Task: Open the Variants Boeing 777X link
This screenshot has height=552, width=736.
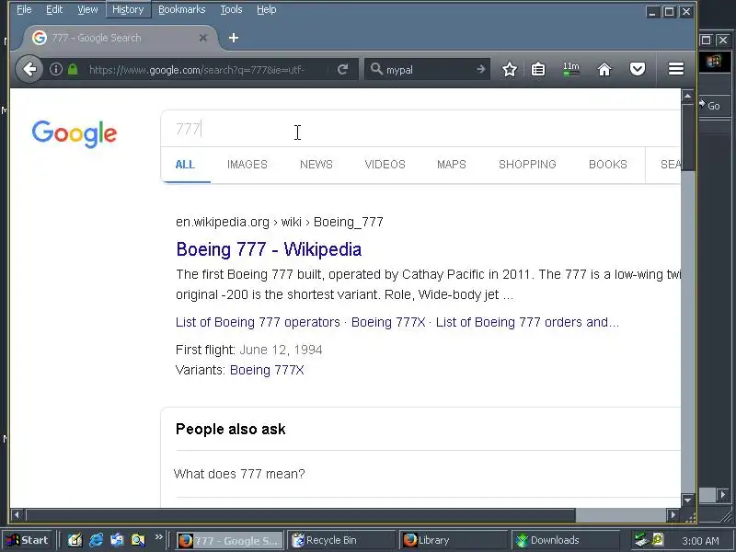Action: click(267, 370)
